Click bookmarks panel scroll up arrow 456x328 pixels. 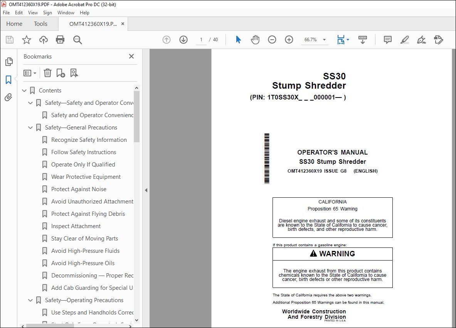coord(137,88)
